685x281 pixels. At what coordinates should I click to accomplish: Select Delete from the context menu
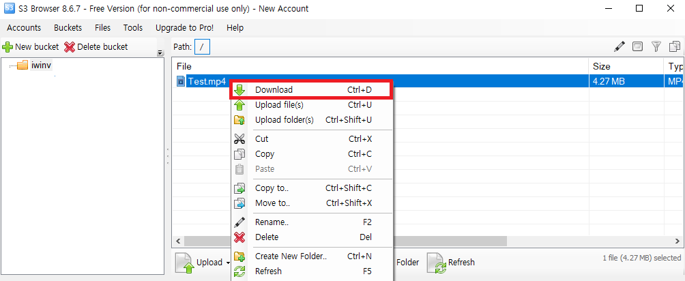pyautogui.click(x=312, y=237)
